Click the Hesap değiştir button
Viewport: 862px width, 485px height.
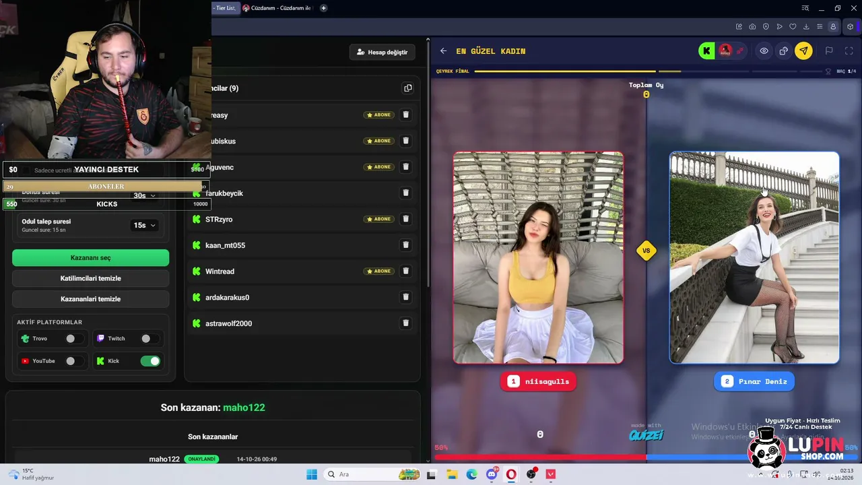tap(383, 52)
